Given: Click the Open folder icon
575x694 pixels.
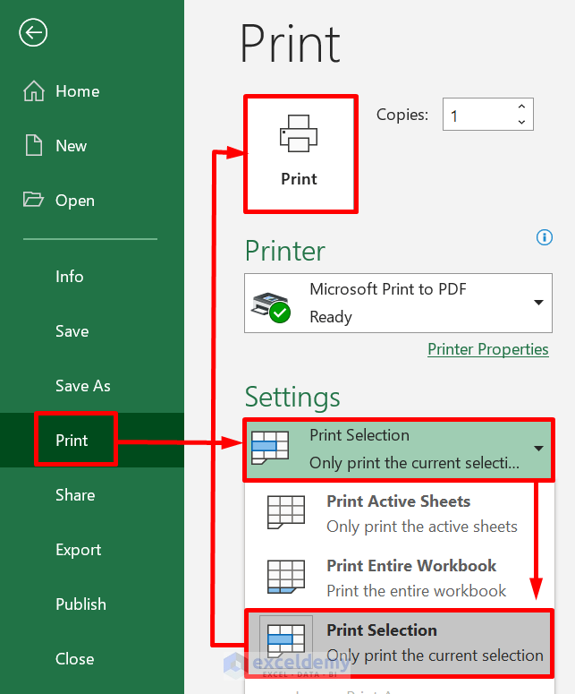Looking at the screenshot, I should click(x=33, y=200).
